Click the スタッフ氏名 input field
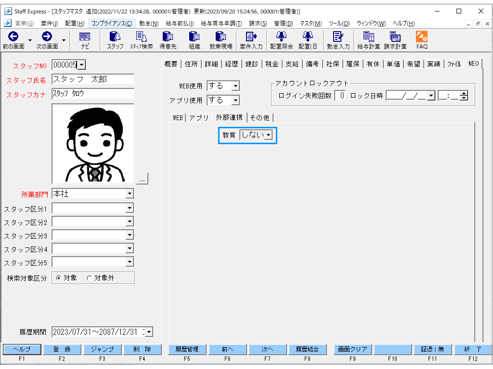This screenshot has width=493, height=369. pyautogui.click(x=93, y=79)
